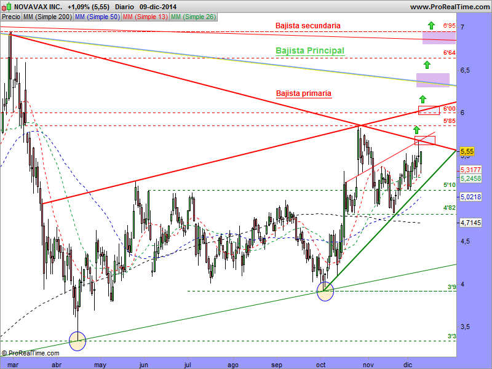Click the 4'82 support level label
Viewport: 492px width, 369px height.
(x=449, y=208)
